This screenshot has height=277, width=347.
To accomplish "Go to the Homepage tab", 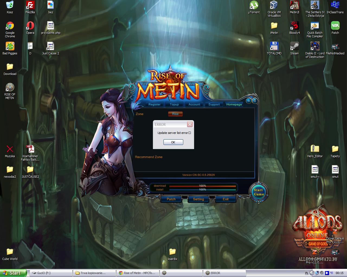I will (x=234, y=104).
